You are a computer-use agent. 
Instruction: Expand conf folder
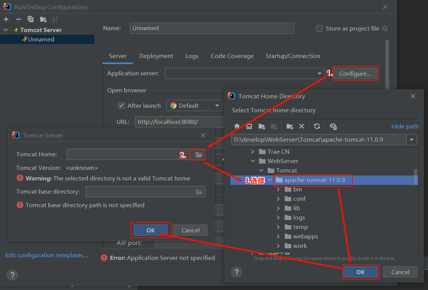pyautogui.click(x=278, y=199)
